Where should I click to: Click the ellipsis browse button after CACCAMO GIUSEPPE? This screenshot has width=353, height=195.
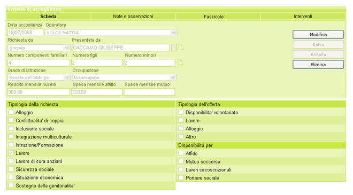coord(174,48)
